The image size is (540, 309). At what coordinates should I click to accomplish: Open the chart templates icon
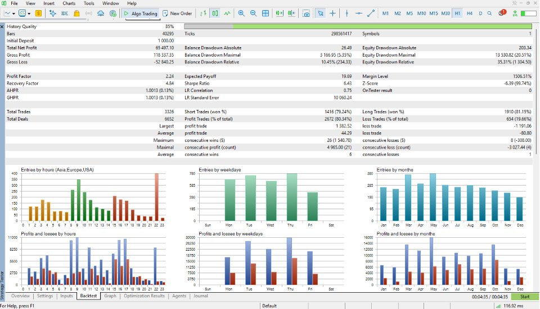[22, 13]
